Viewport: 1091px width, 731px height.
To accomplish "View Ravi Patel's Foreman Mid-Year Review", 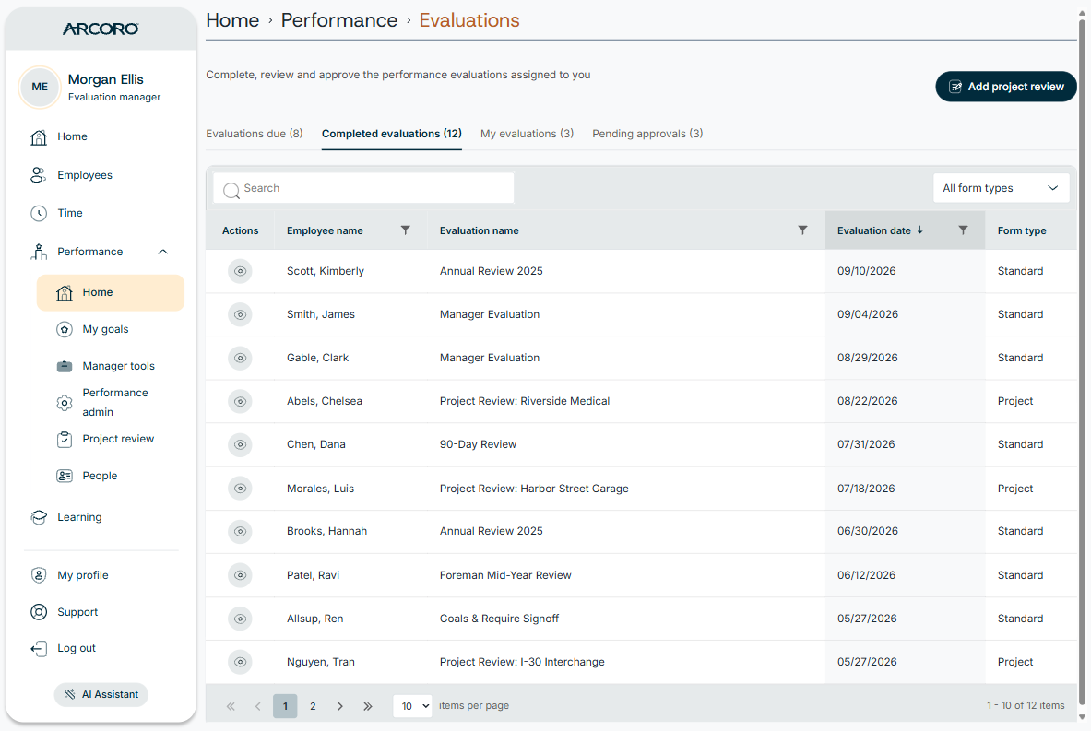I will tap(240, 575).
